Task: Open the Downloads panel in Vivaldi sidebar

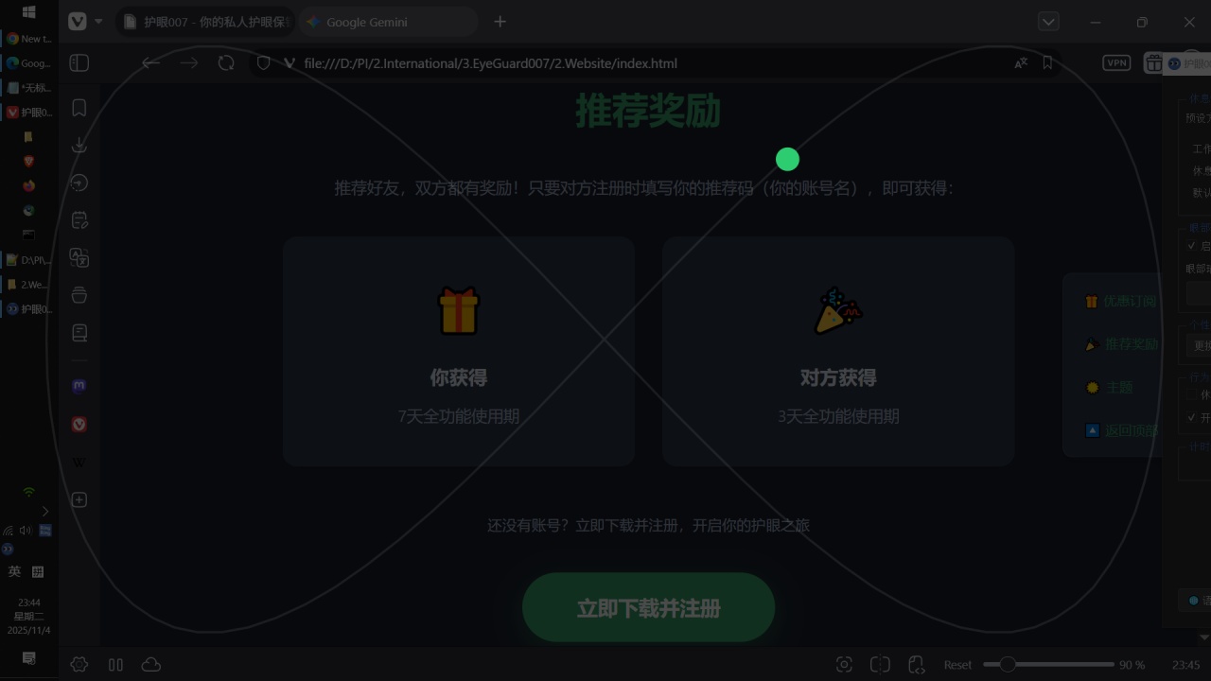Action: tap(79, 145)
